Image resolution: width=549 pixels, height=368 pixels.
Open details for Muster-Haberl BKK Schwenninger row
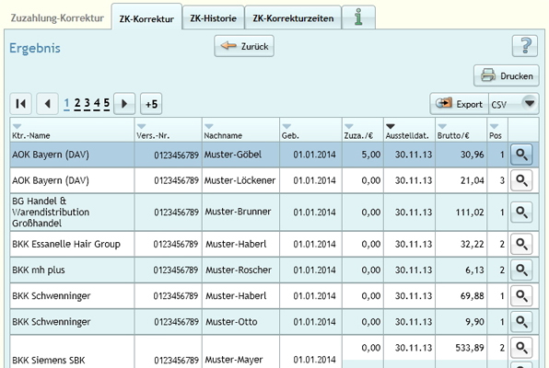pos(521,295)
